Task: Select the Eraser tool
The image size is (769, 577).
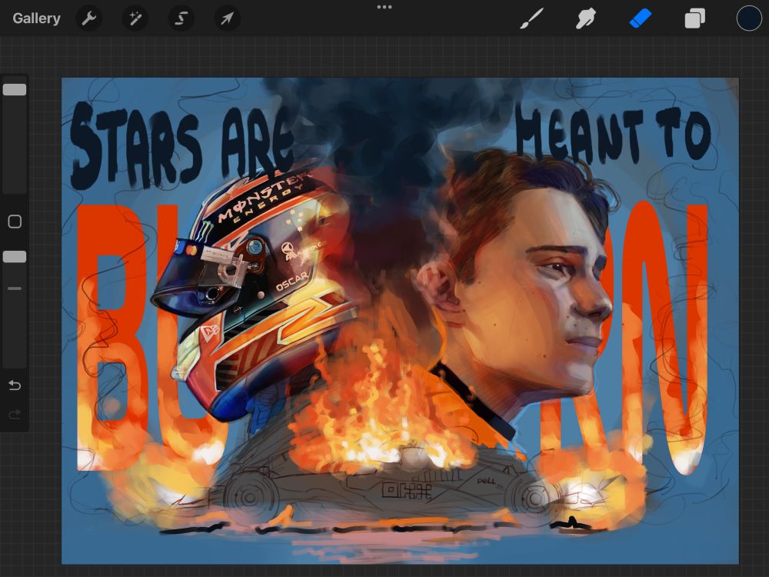Action: coord(640,18)
